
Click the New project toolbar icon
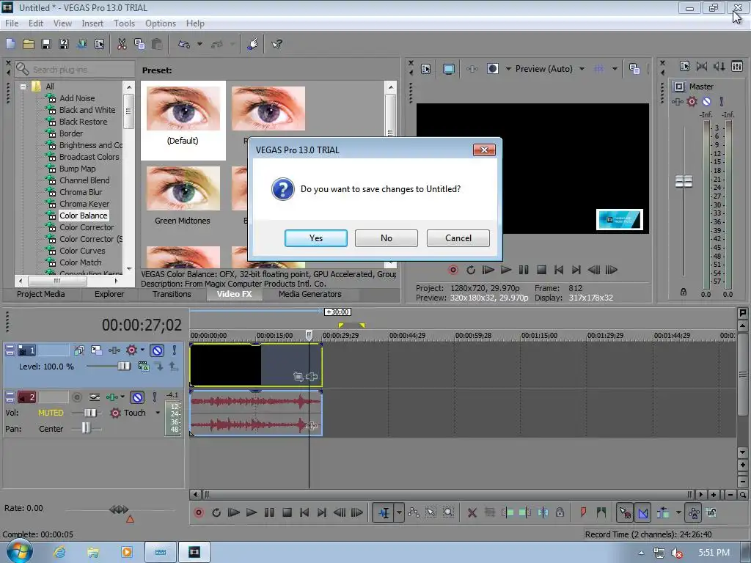point(10,44)
